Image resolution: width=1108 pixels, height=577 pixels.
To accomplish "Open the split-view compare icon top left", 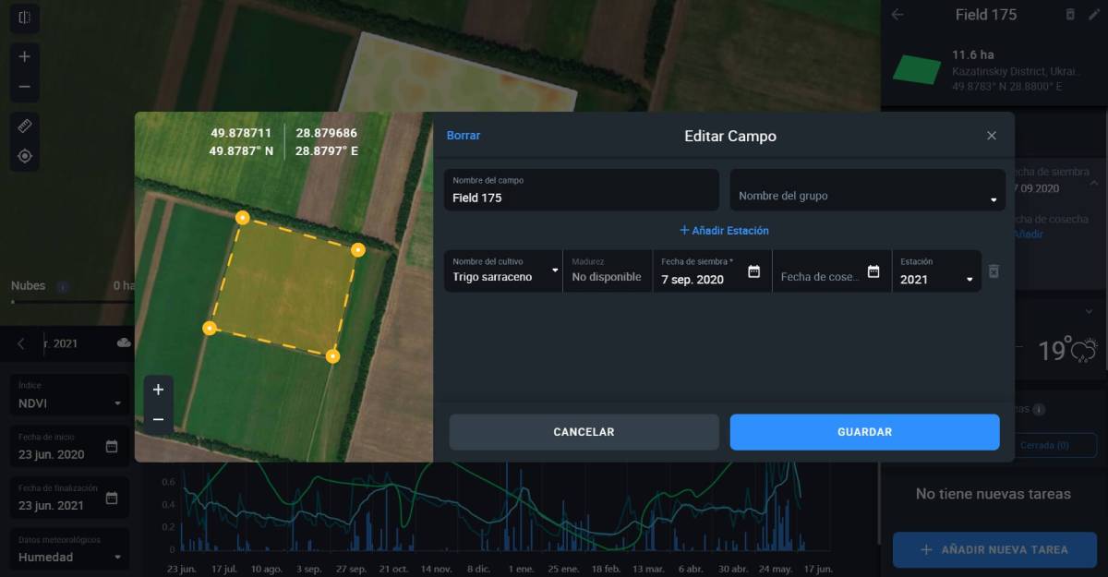I will tap(24, 16).
